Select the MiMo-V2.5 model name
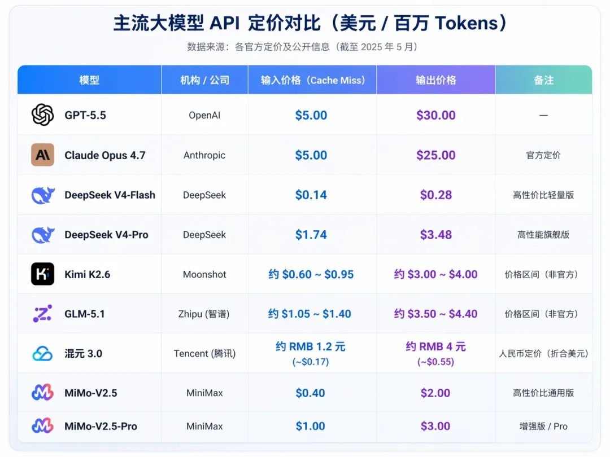 [90, 393]
